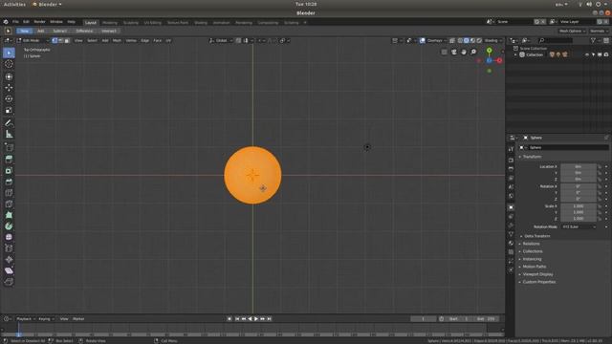Image resolution: width=612 pixels, height=344 pixels.
Task: Enable face select mode
Action: [67, 40]
